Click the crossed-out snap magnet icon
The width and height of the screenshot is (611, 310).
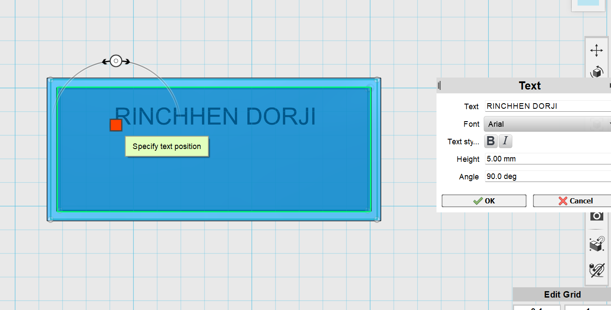[597, 271]
